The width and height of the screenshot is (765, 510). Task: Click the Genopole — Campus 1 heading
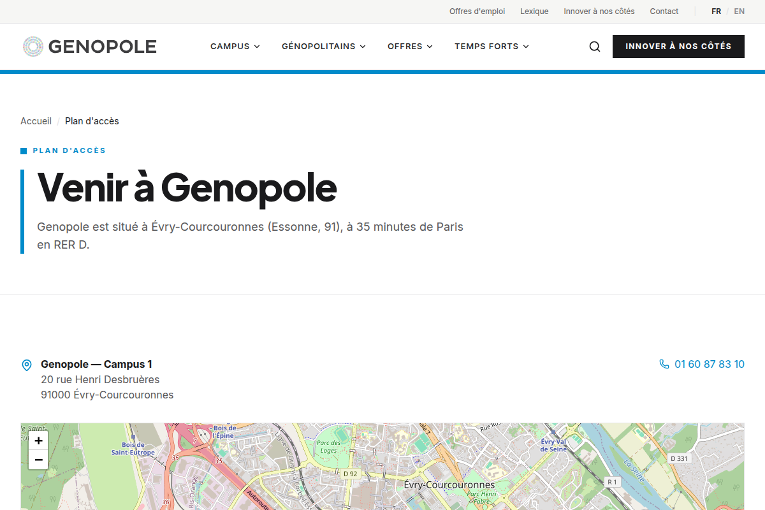point(96,364)
